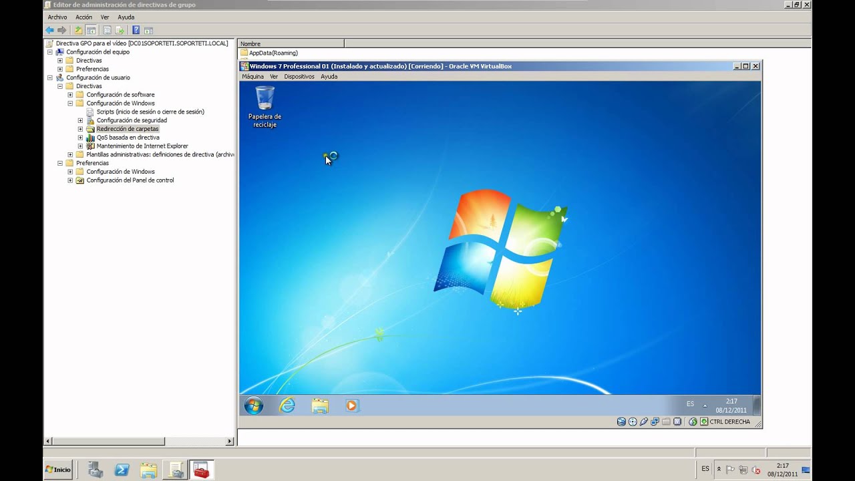This screenshot has width=855, height=481.
Task: Click the VirtualBox shared folders status icon
Action: click(x=666, y=422)
